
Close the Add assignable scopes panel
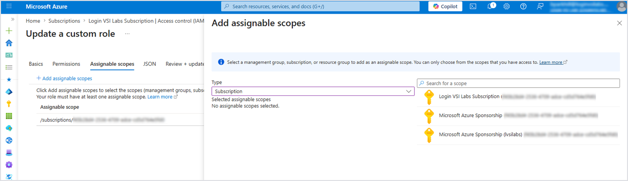coord(619,23)
